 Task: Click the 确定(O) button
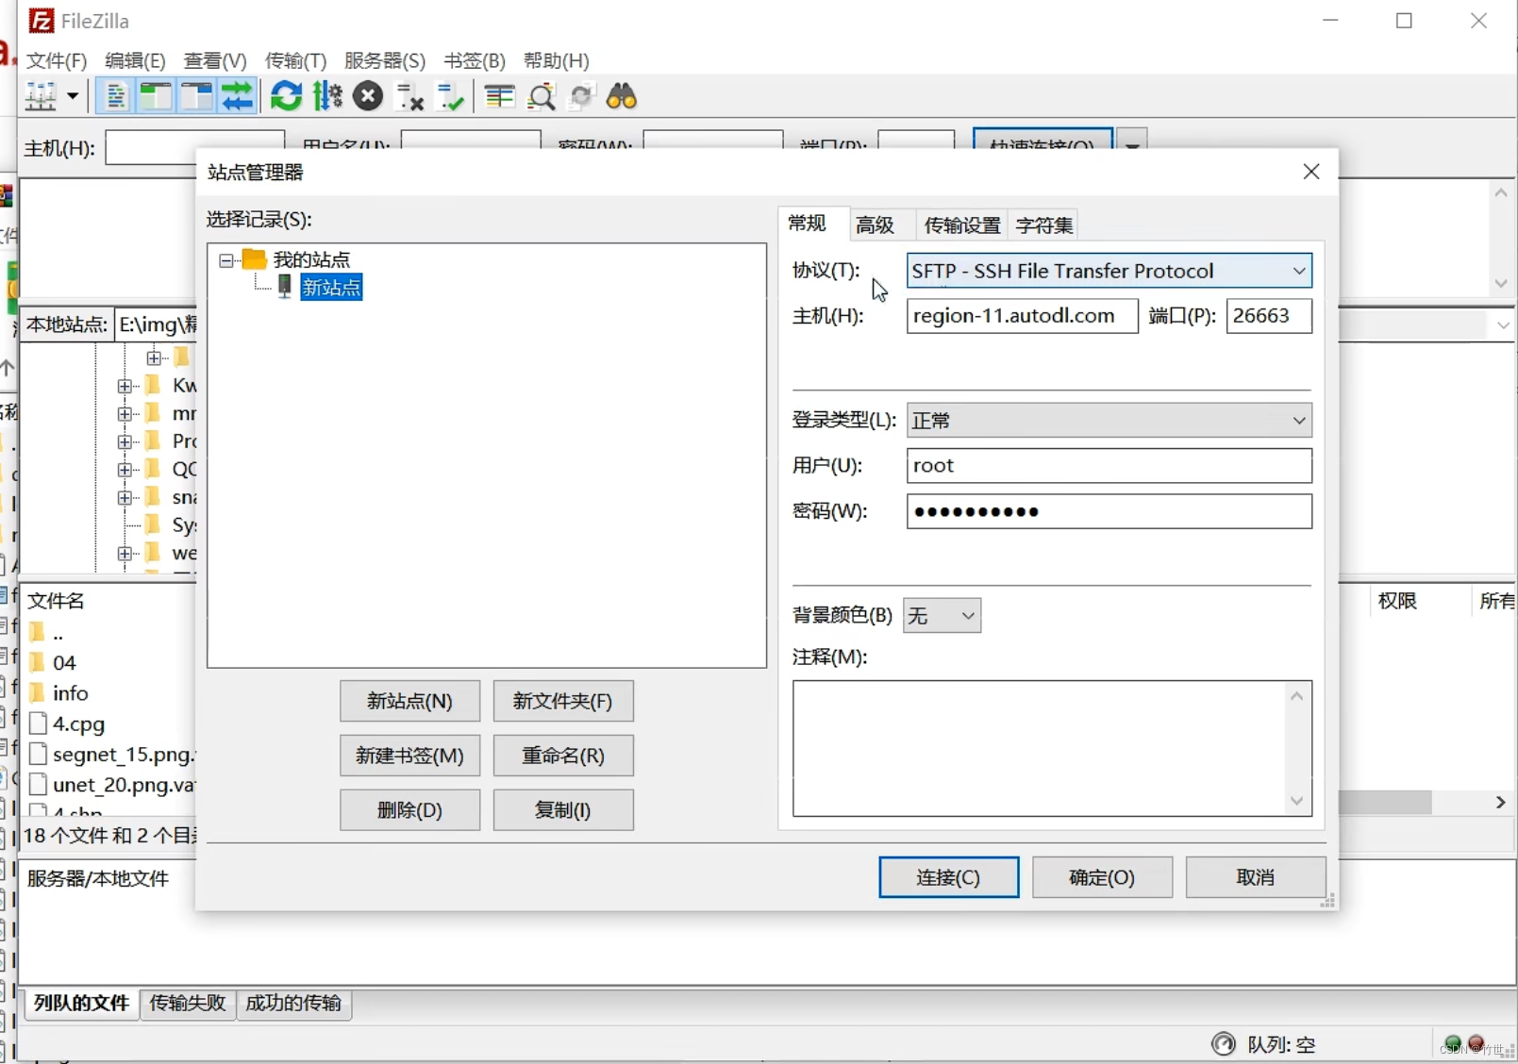point(1102,877)
